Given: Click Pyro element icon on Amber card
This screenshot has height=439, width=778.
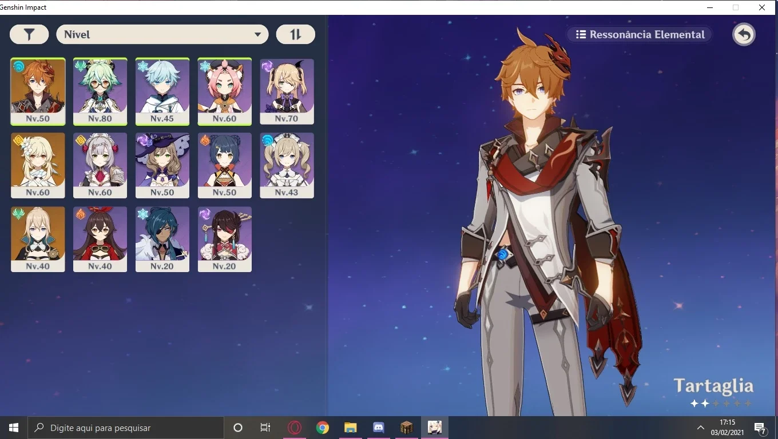Looking at the screenshot, I should [81, 214].
